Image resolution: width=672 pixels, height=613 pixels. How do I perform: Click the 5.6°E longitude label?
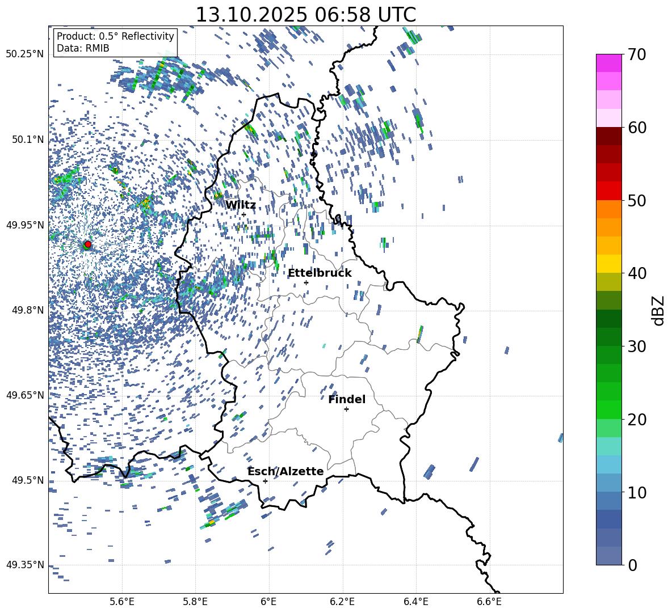pos(122,602)
